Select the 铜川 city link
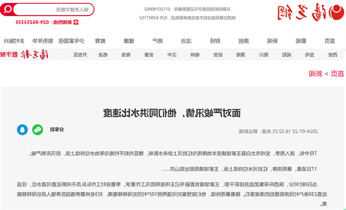Screen dimensions: 346x210 tap(264, 55)
